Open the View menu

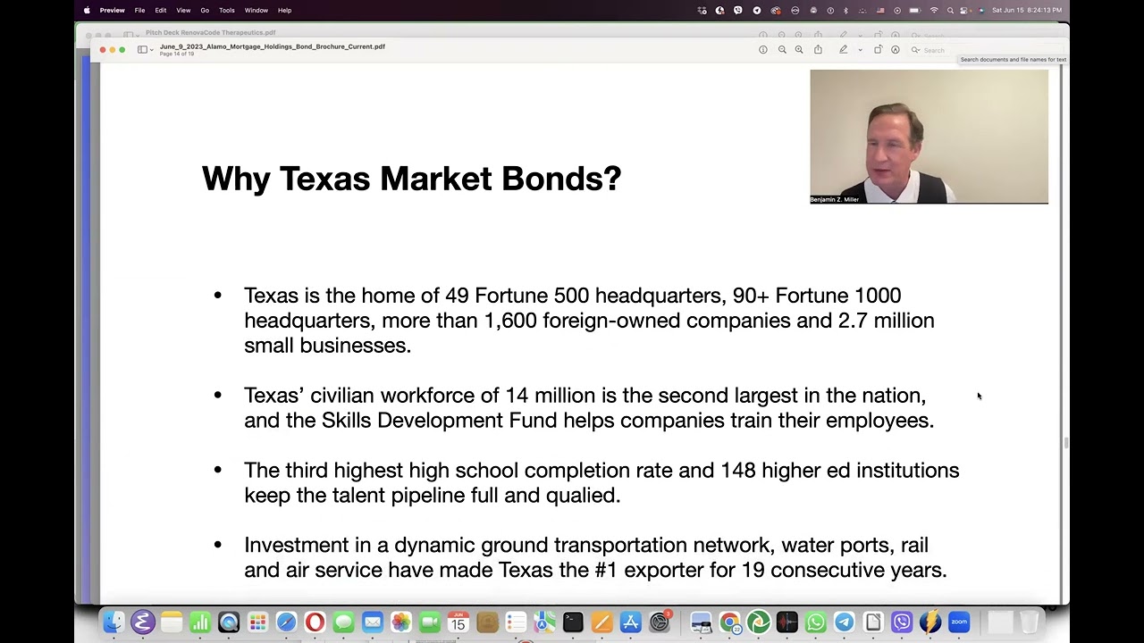click(x=183, y=10)
